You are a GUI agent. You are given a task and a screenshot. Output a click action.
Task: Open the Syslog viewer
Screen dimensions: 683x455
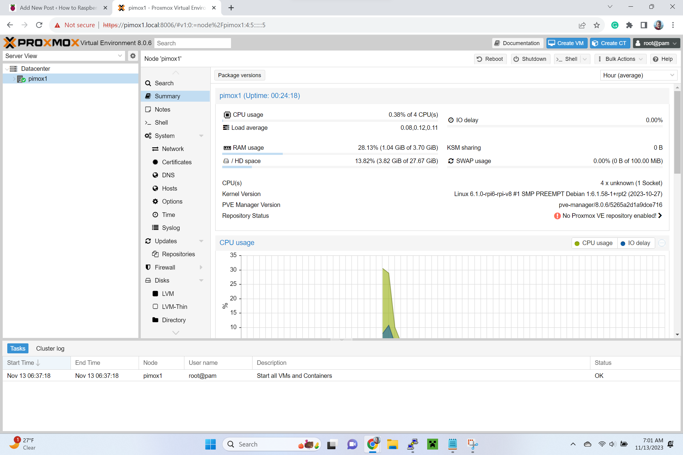point(170,228)
